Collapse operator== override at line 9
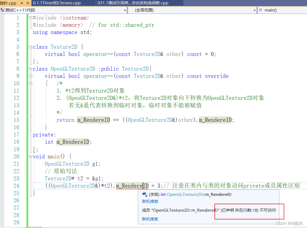This screenshot has height=228, width=307. (x=31, y=76)
